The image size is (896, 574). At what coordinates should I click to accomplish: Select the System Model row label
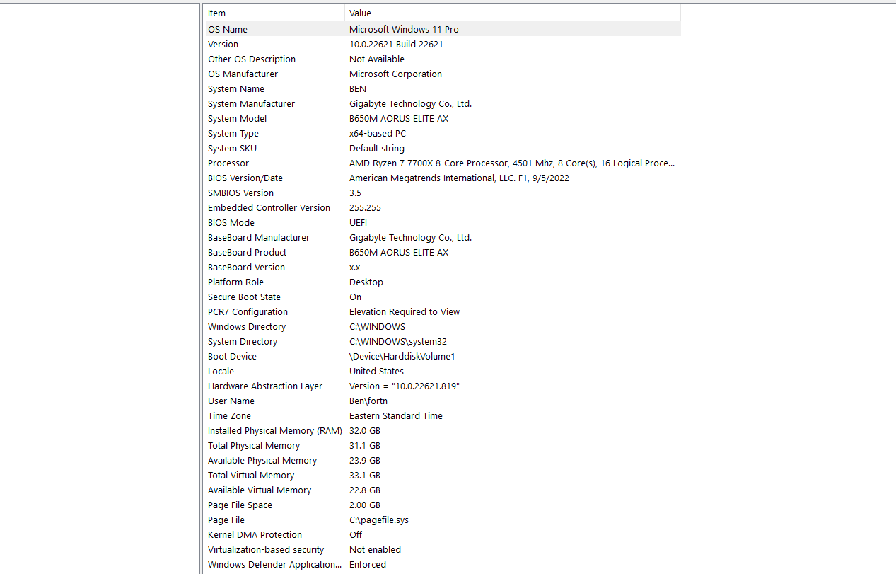click(x=237, y=118)
